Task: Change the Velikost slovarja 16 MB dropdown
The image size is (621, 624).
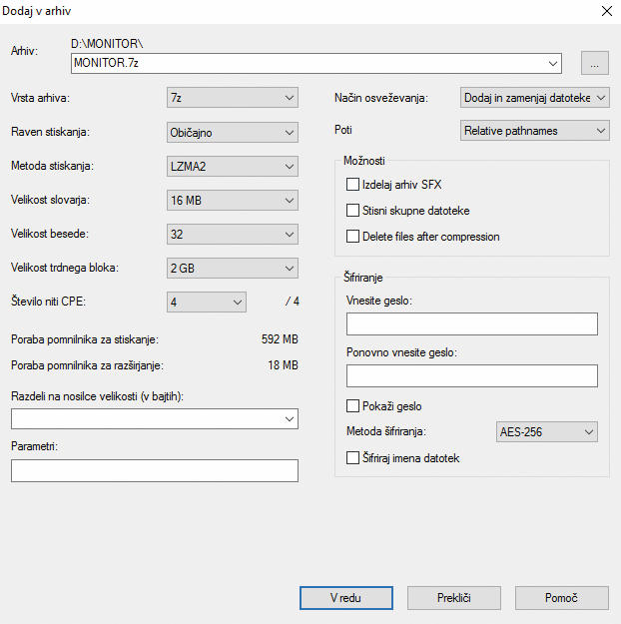Action: coord(232,200)
